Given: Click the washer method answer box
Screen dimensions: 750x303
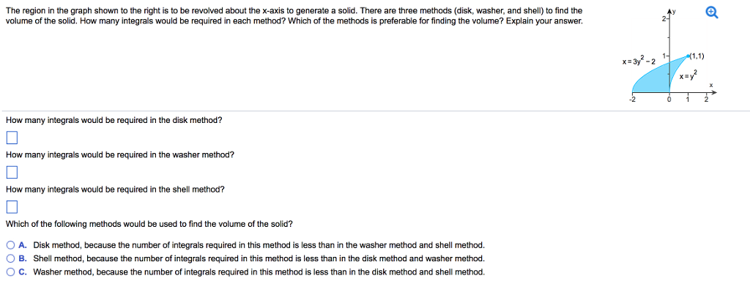Looking at the screenshot, I should pos(11,172).
